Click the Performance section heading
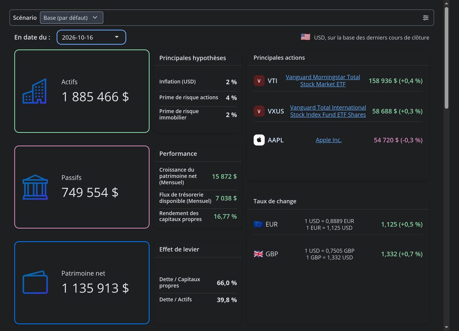 [x=178, y=154]
